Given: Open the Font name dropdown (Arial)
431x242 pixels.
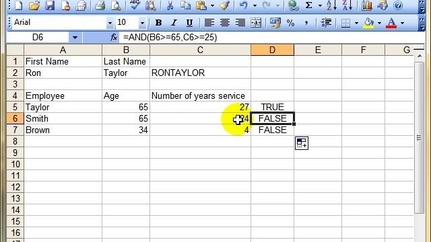Looking at the screenshot, I should (x=110, y=23).
